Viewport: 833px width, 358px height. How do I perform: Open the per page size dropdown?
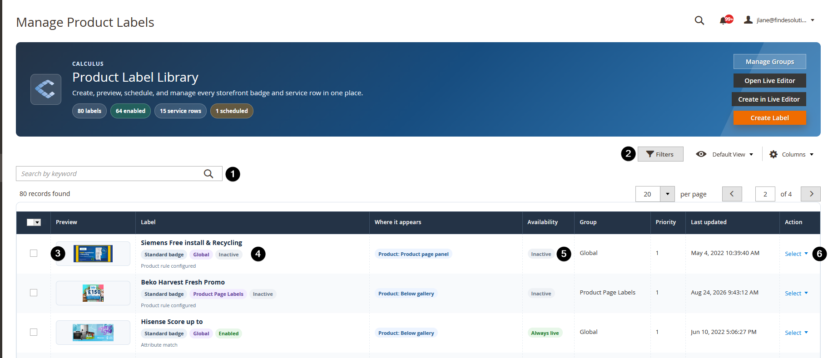coord(667,194)
